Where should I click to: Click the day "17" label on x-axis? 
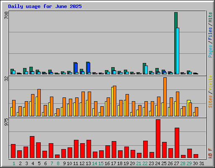click(x=113, y=163)
